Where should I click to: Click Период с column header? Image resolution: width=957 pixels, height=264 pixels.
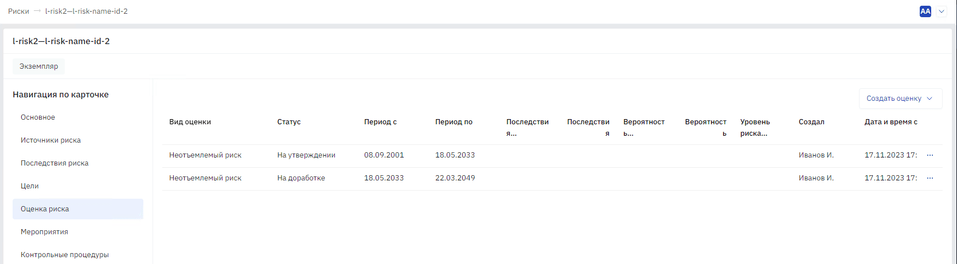(380, 122)
